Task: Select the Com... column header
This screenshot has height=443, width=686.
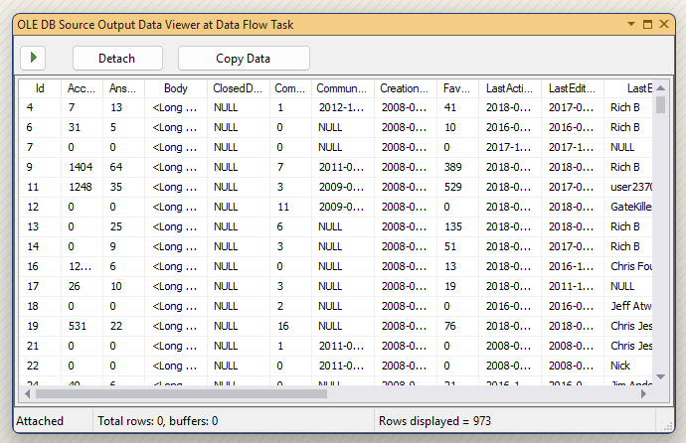Action: pyautogui.click(x=290, y=88)
